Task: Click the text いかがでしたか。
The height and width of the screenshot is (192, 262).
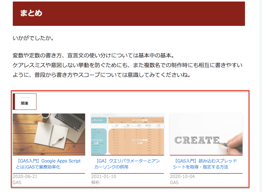Action: tap(33, 38)
